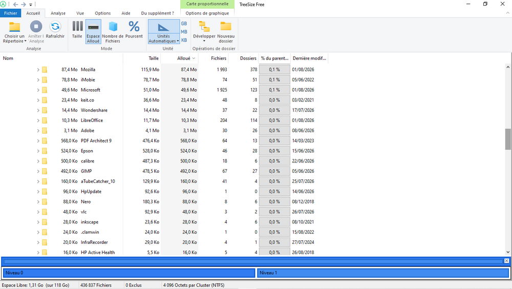The height and width of the screenshot is (289, 512).
Task: Sort by Dernière modif column header
Action: [309, 58]
